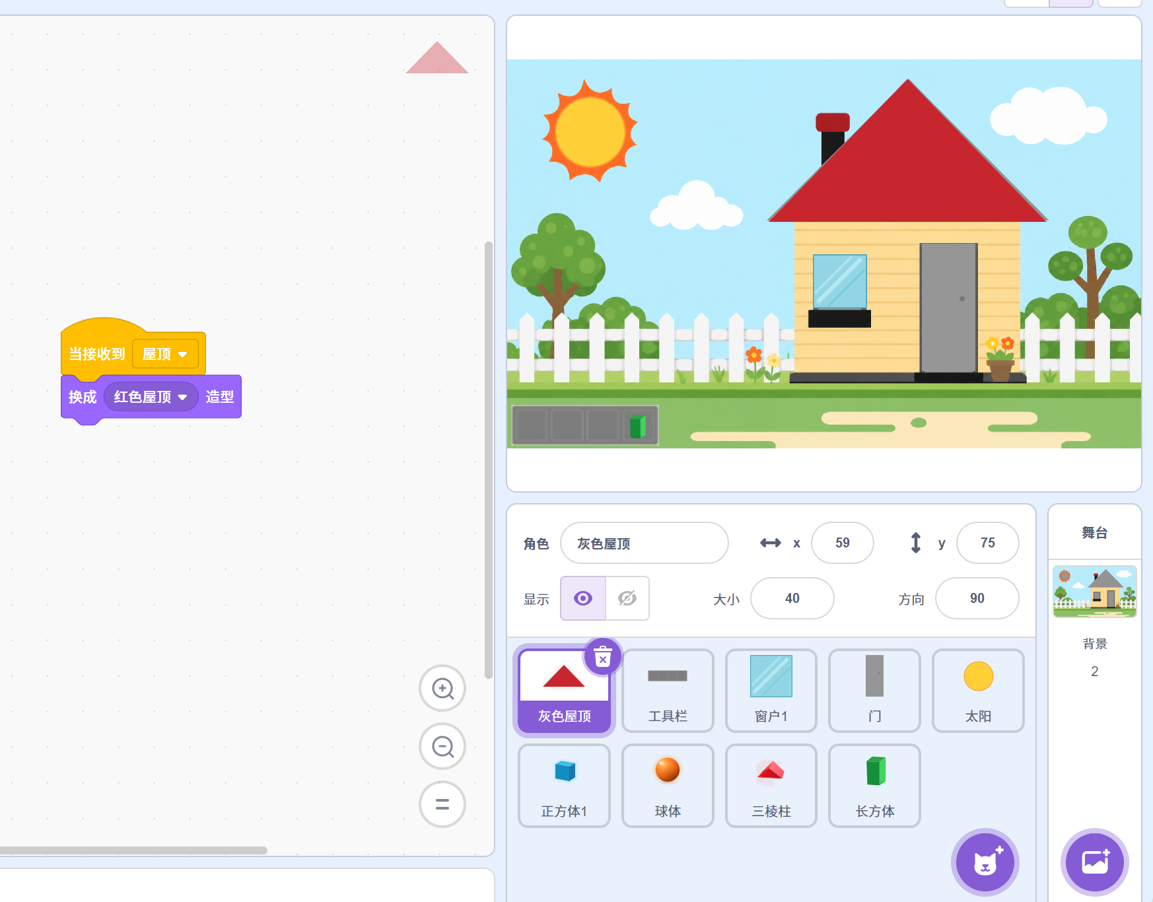Reset workspace zoom to default
Viewport: 1153px width, 902px height.
pyautogui.click(x=442, y=804)
